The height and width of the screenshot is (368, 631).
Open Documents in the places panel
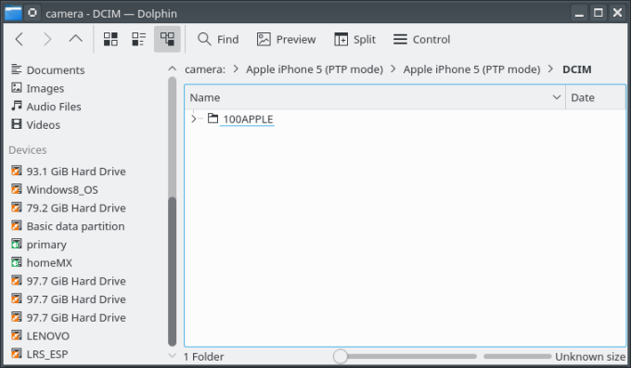click(56, 70)
